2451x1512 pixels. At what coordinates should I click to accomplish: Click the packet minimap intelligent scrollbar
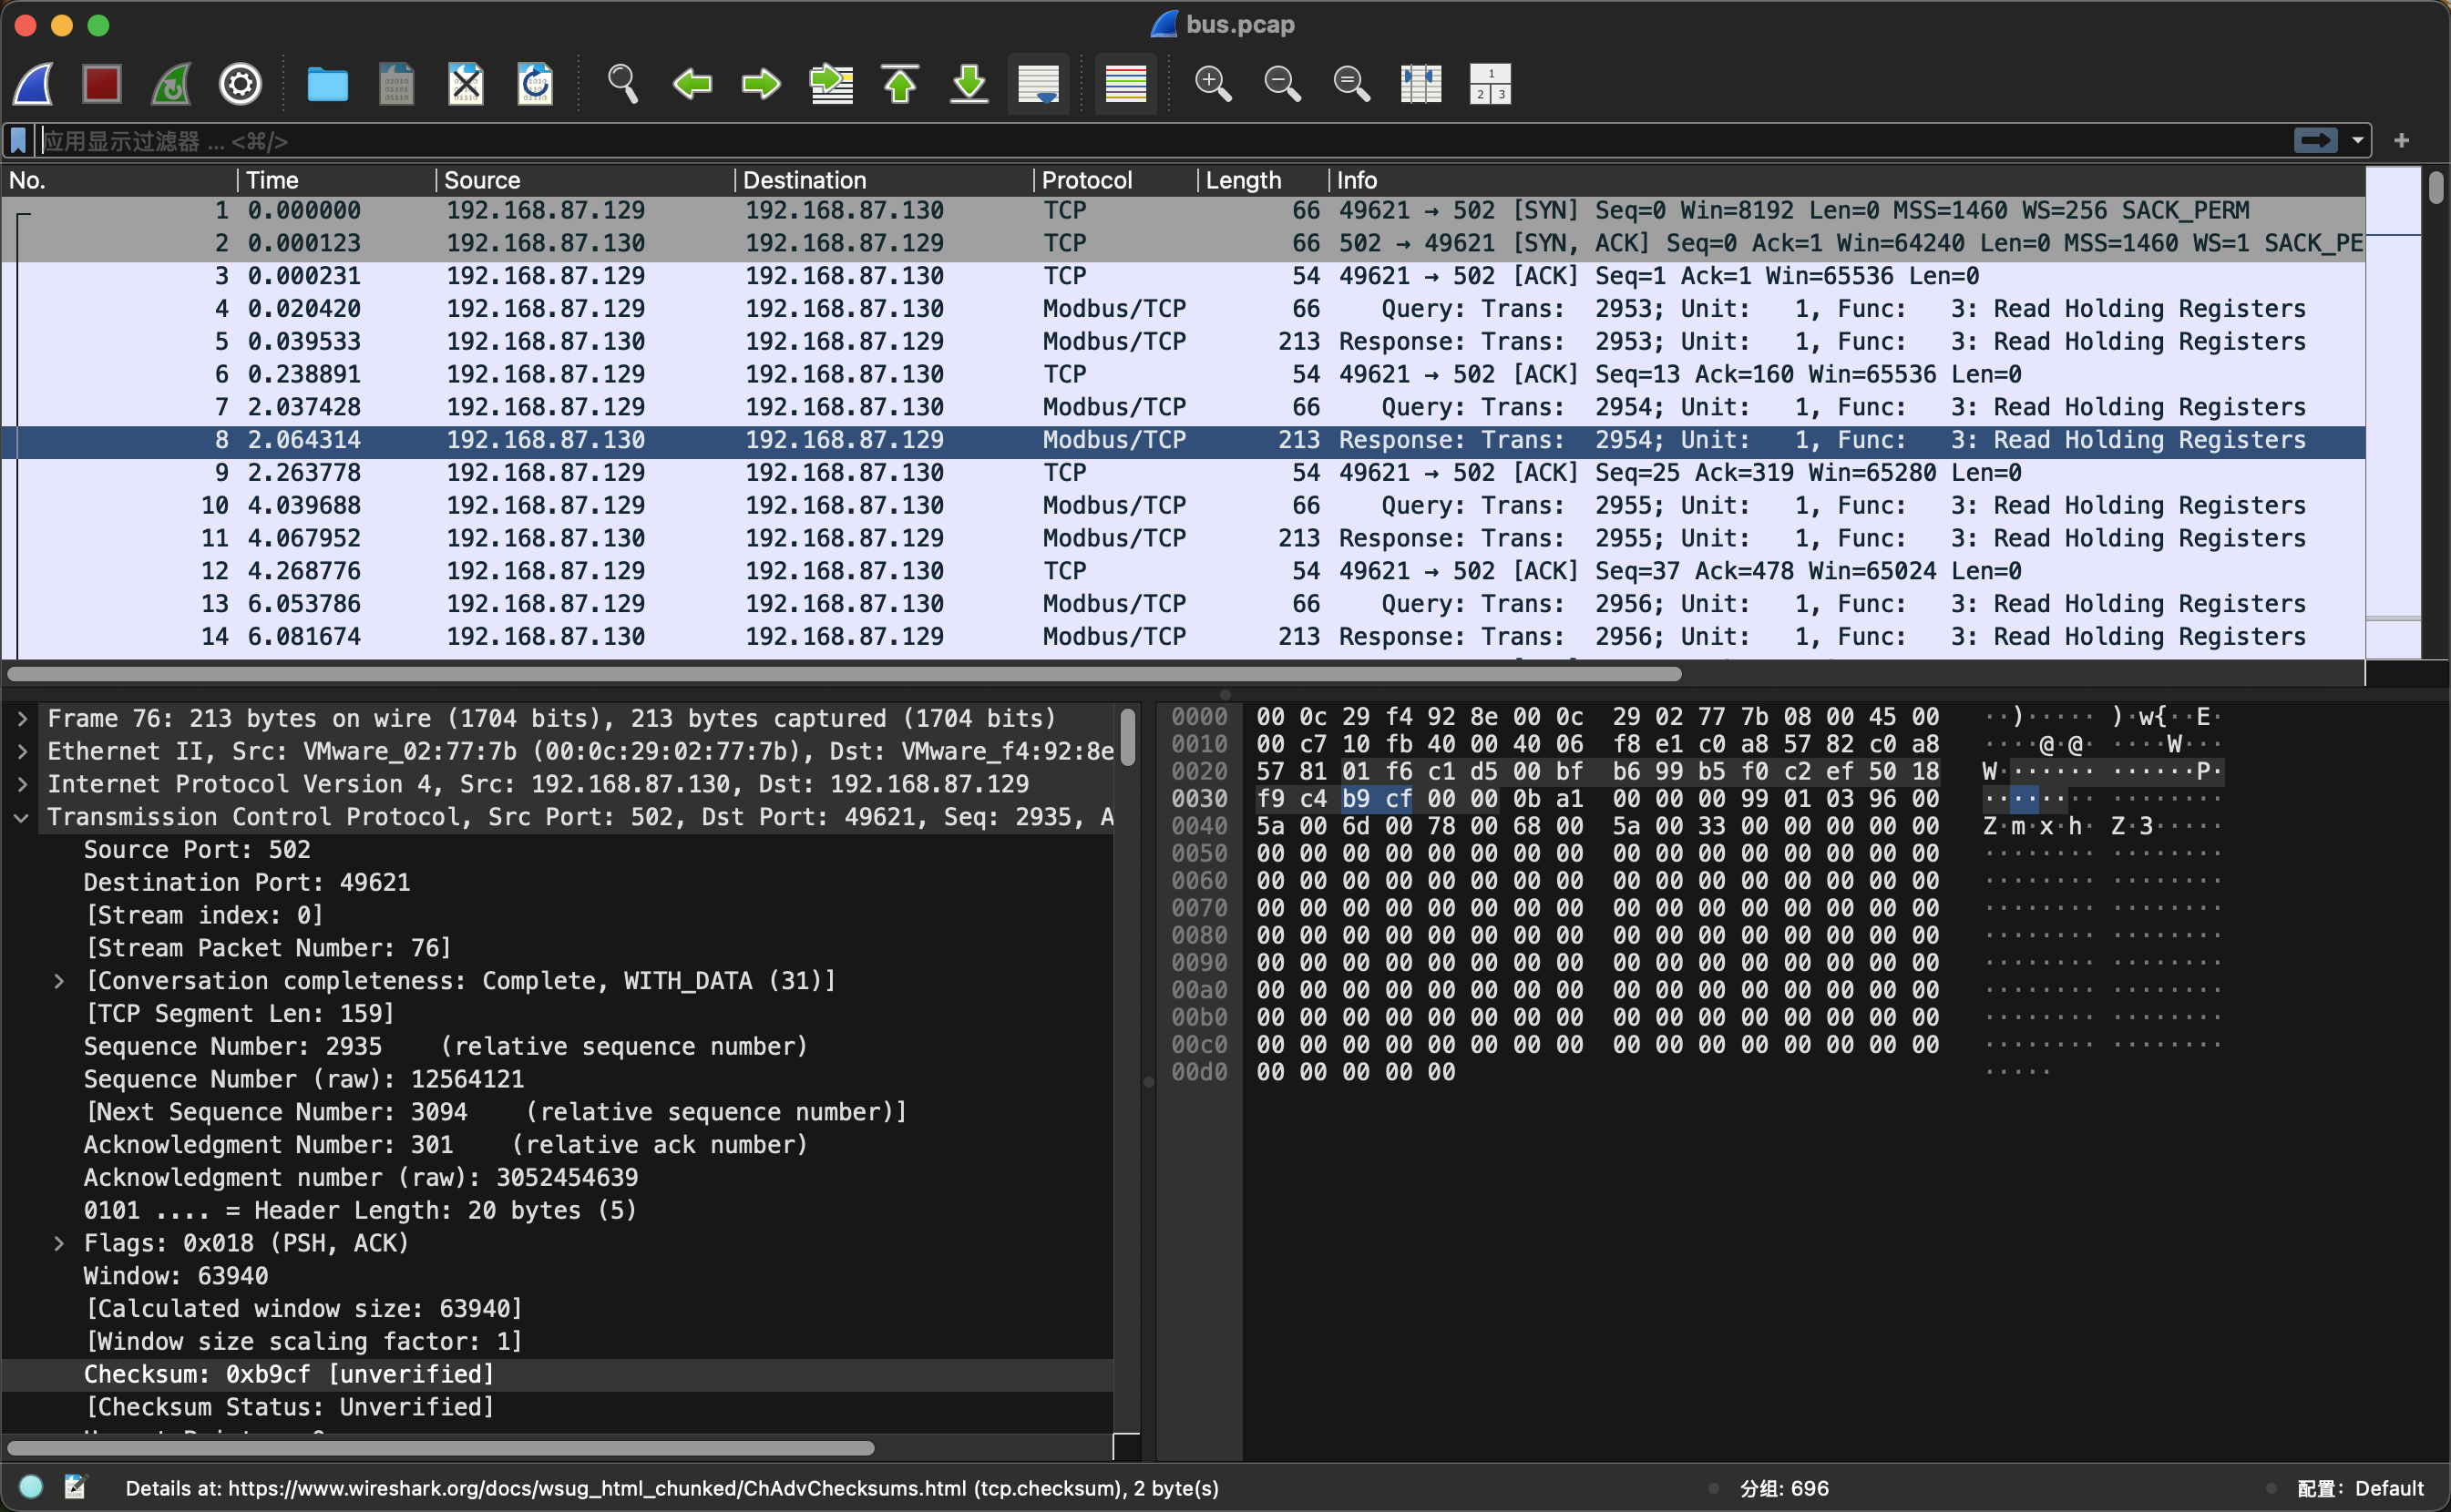[x=2393, y=412]
